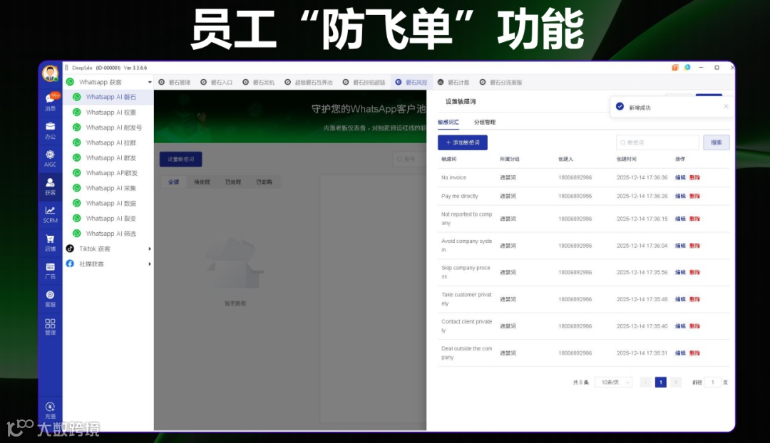Switch to the 磐石分流客服 tab
Image resolution: width=770 pixels, height=443 pixels.
coord(501,83)
